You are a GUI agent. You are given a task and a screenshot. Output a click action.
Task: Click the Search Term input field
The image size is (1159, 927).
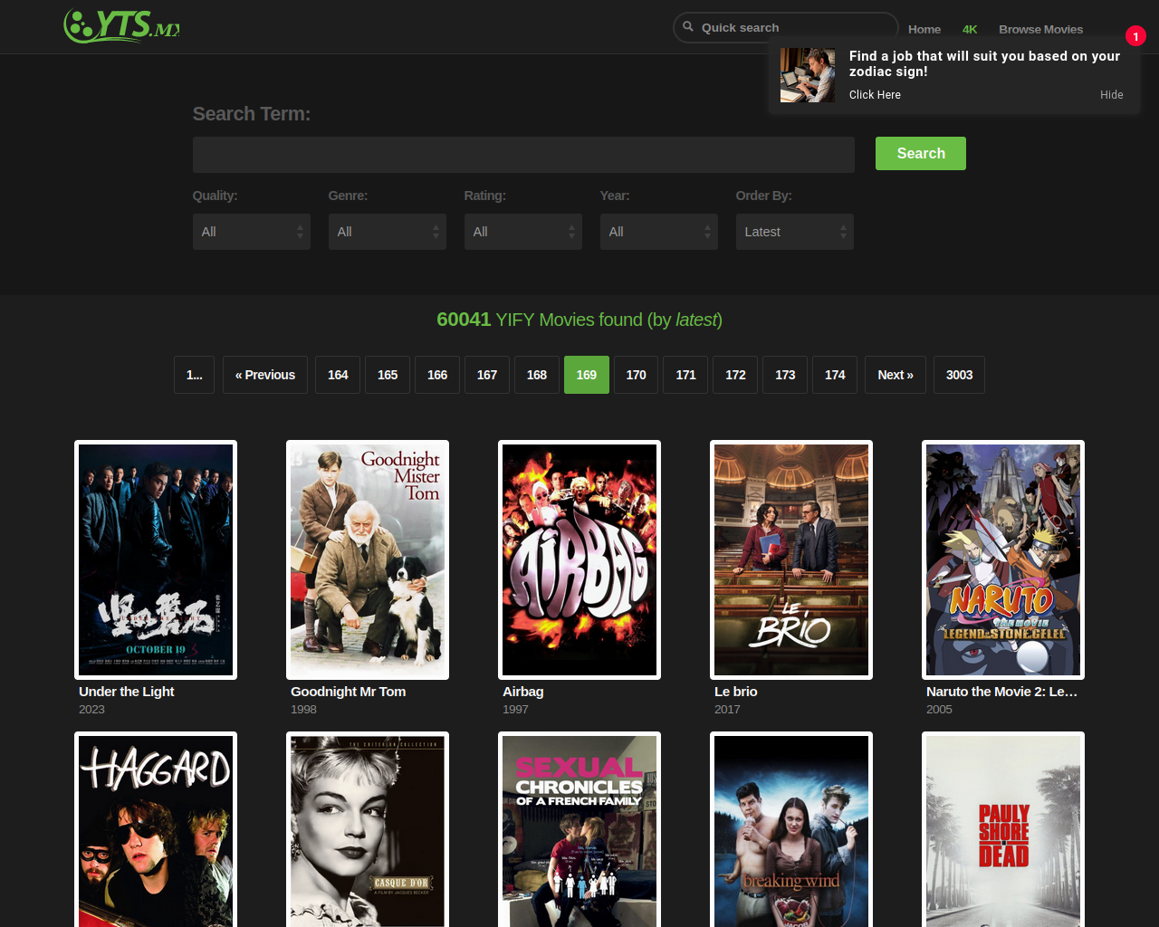pyautogui.click(x=523, y=155)
